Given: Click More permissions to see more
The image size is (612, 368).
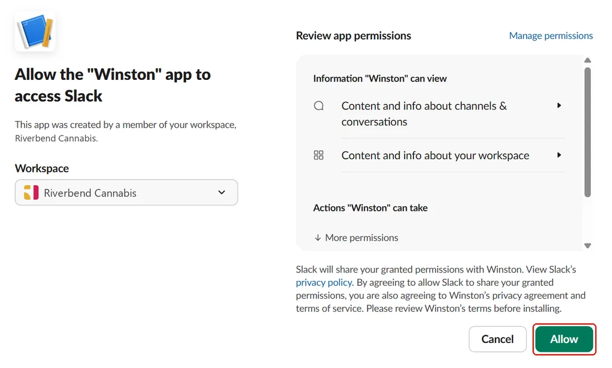Looking at the screenshot, I should tap(362, 238).
